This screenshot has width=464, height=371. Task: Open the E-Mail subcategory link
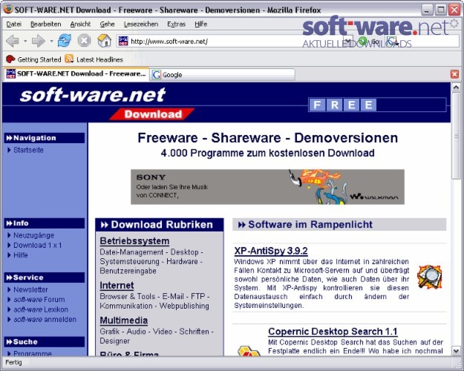[x=173, y=297]
